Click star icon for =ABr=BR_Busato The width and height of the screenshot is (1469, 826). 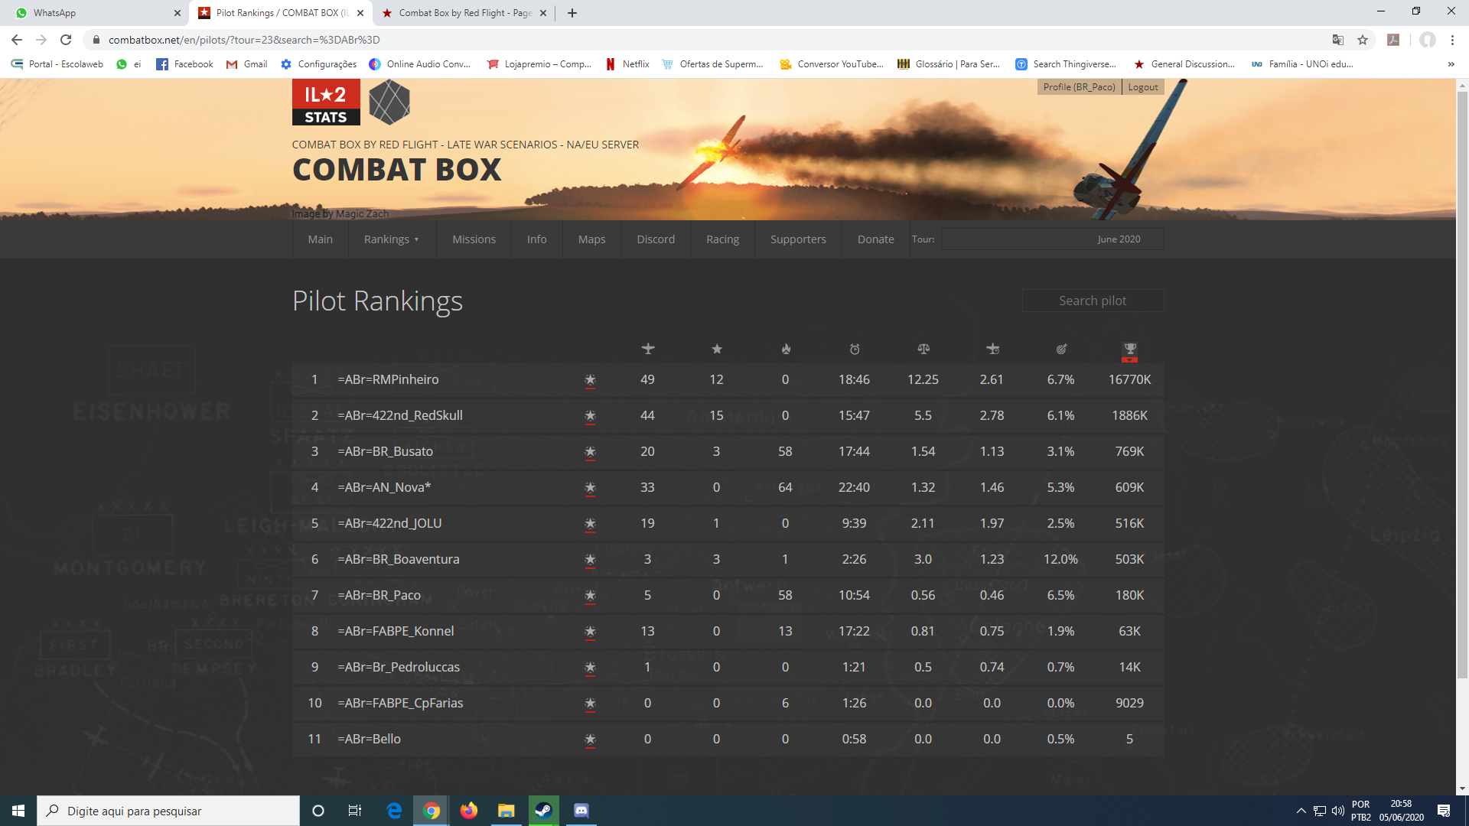(x=590, y=452)
